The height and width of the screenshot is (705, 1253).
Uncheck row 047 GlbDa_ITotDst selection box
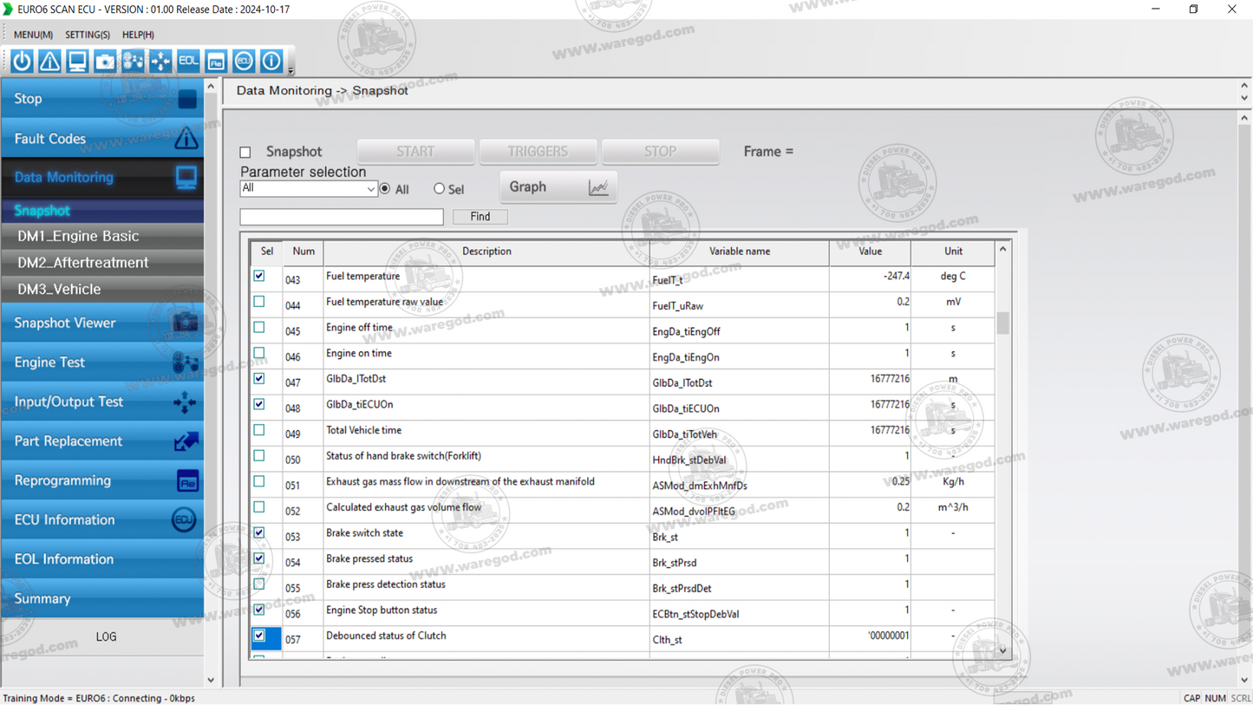pos(258,379)
